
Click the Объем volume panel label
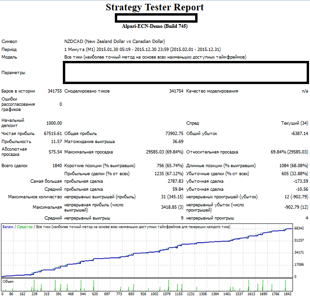point(8,281)
